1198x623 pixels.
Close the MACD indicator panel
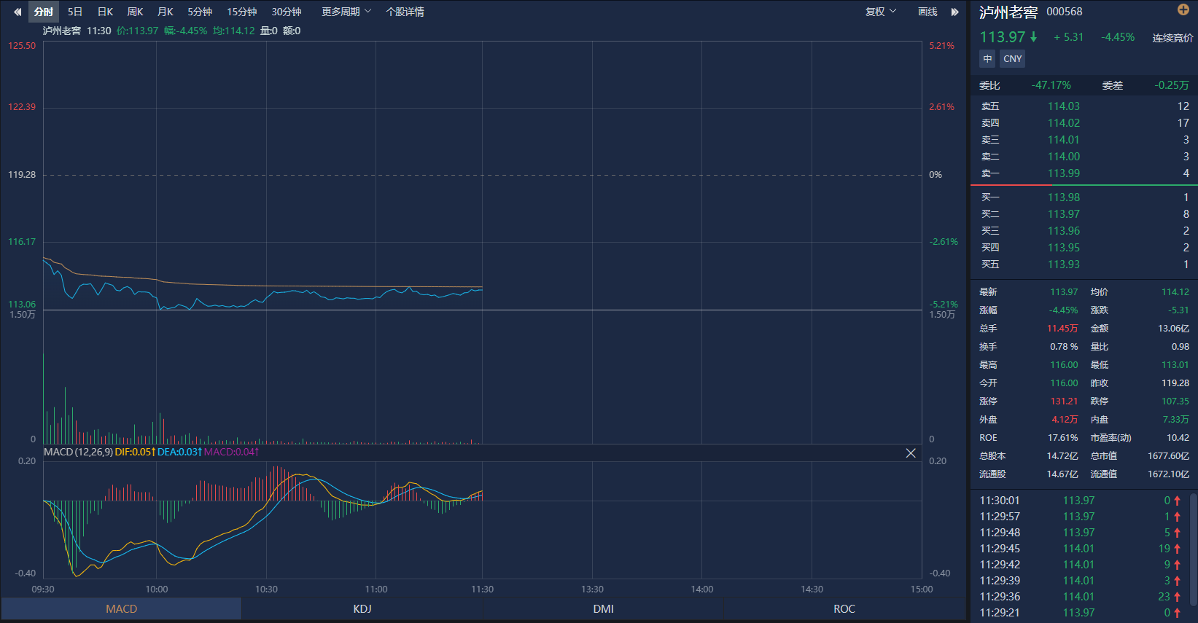pos(911,453)
